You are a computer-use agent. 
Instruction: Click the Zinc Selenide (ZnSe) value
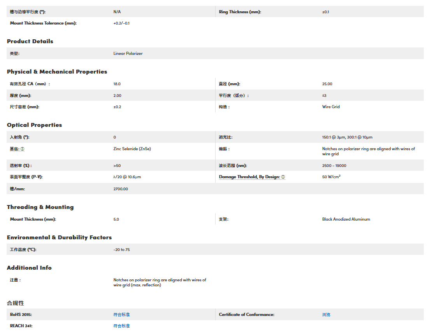point(132,149)
